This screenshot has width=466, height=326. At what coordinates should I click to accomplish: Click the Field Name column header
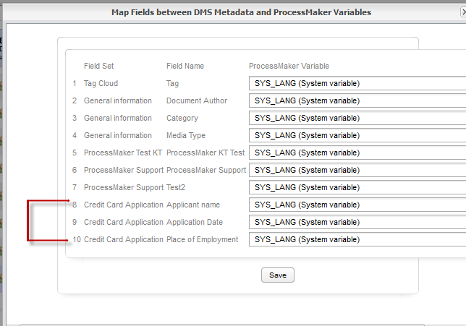tap(185, 66)
